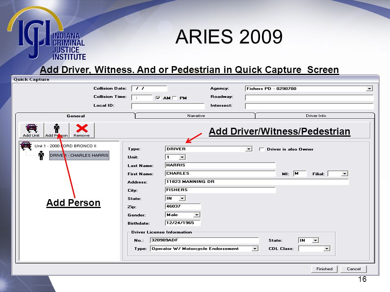
Task: Click the Finished button
Action: (324, 269)
